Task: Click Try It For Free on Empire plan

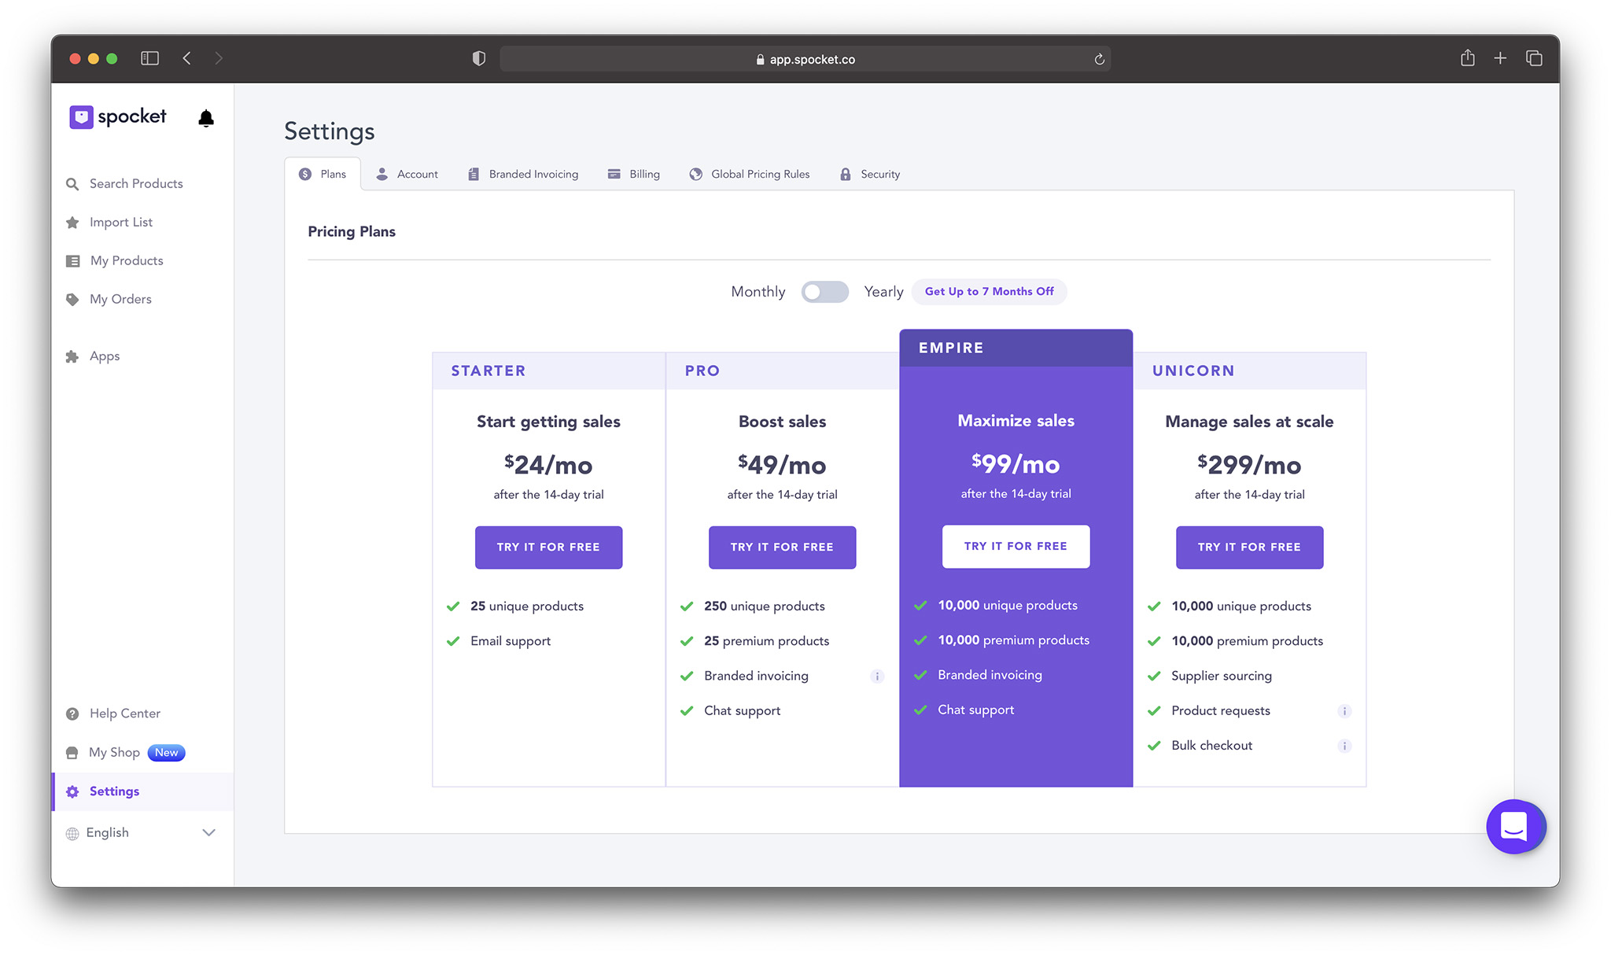Action: pyautogui.click(x=1016, y=546)
